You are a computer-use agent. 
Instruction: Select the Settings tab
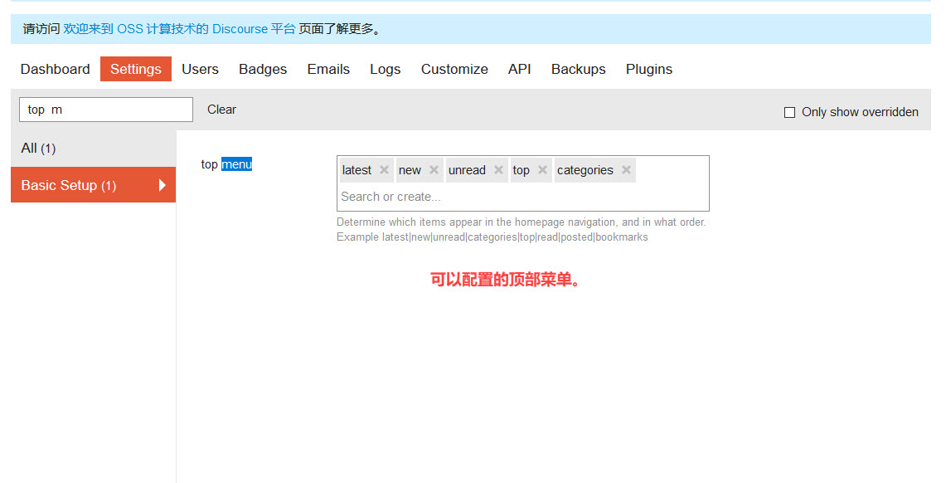click(136, 69)
